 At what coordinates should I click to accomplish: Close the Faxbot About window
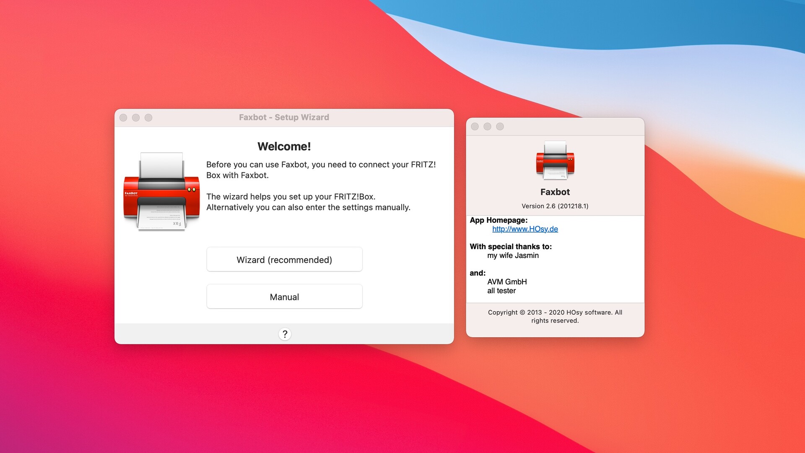tap(475, 127)
